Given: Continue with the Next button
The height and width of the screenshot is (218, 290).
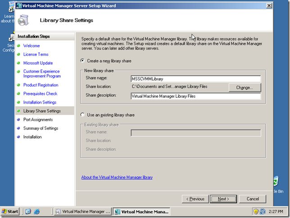Looking at the screenshot, I should [x=223, y=199].
